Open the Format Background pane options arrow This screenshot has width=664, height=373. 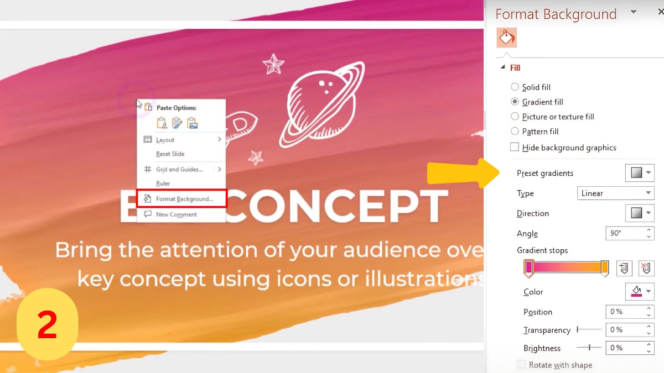coord(634,12)
